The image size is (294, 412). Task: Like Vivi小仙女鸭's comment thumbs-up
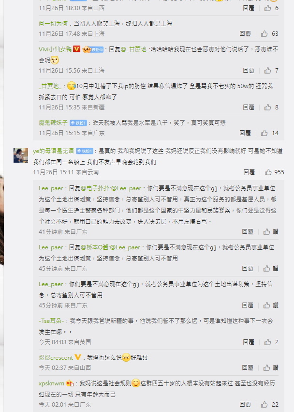pos(267,70)
